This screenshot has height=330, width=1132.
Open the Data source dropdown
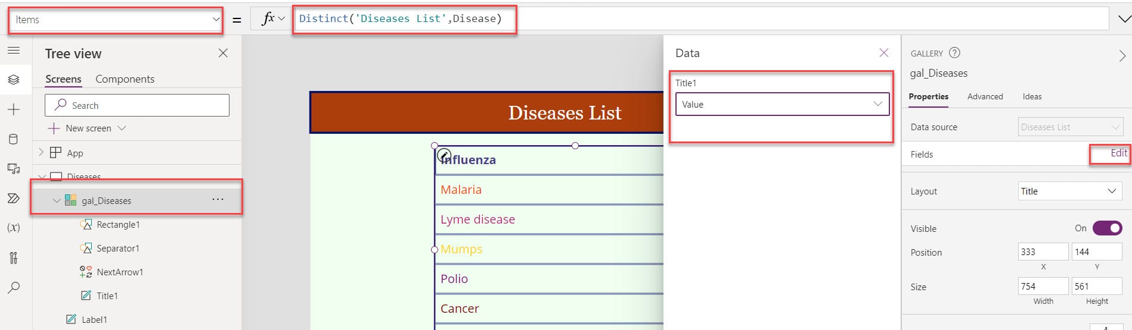pos(1070,127)
